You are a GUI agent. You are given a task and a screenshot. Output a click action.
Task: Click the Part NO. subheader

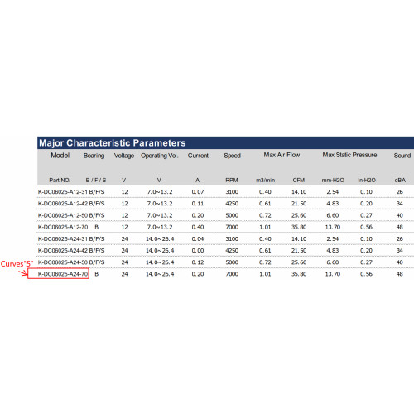60,180
